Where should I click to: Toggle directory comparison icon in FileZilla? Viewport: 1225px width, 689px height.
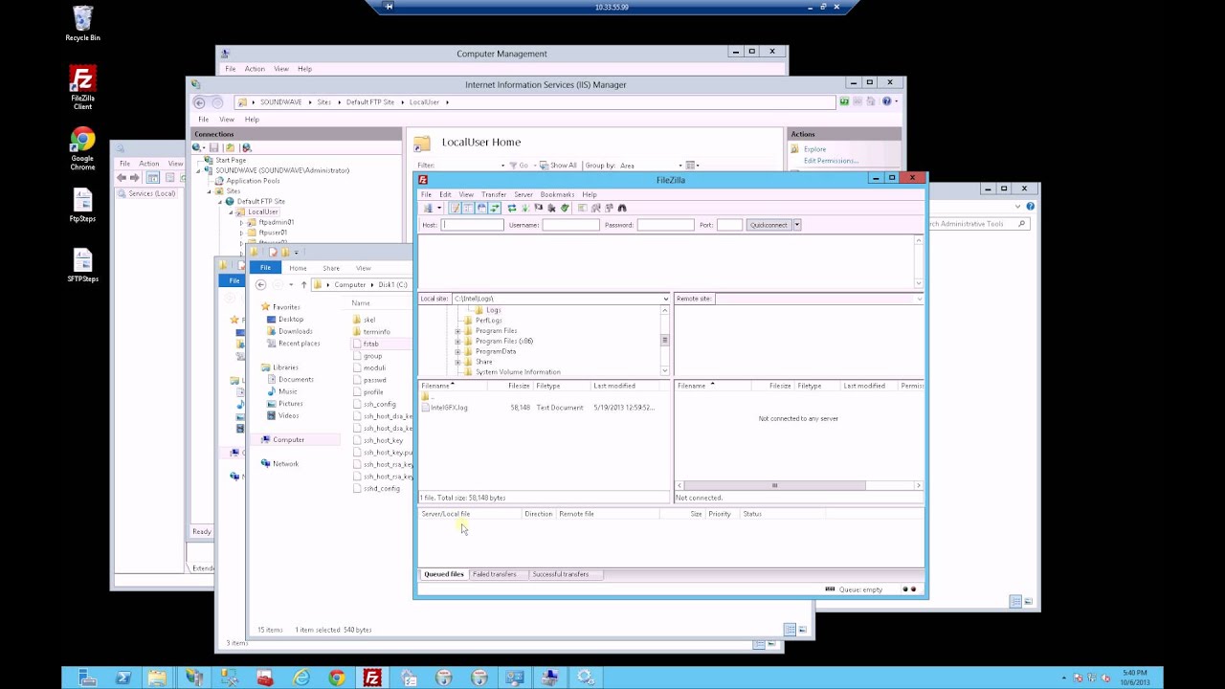point(595,208)
